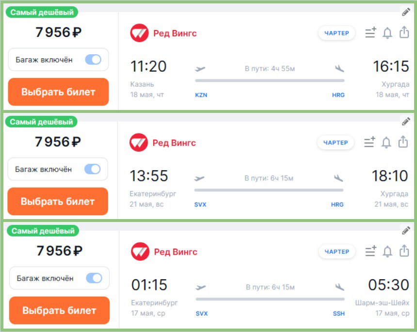Click the KZN airport code link
The width and height of the screenshot is (417, 332).
click(201, 95)
